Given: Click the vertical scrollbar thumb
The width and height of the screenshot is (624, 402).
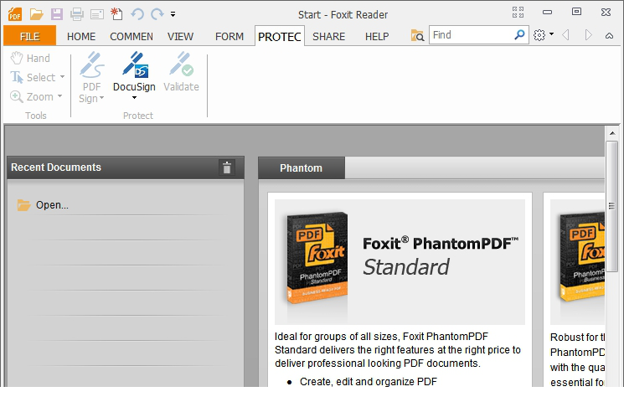Looking at the screenshot, I should [x=612, y=206].
